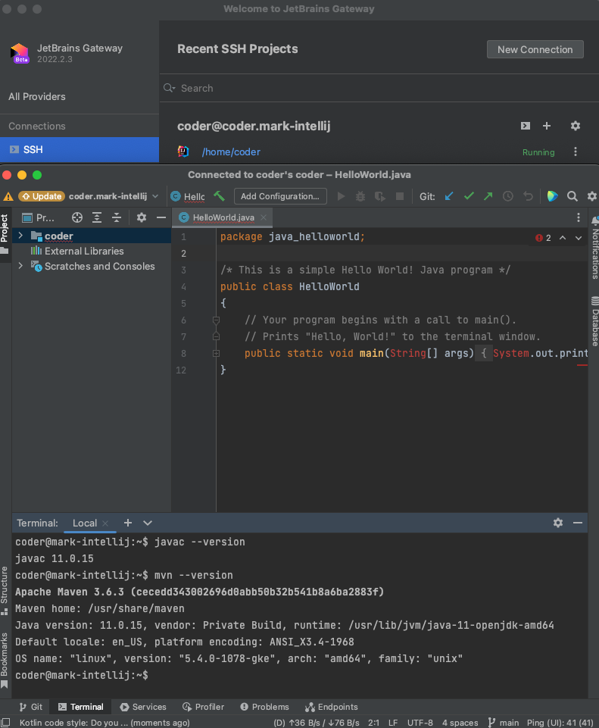Open the coder.mark-intellij project dropdown
599x728 pixels.
114,196
